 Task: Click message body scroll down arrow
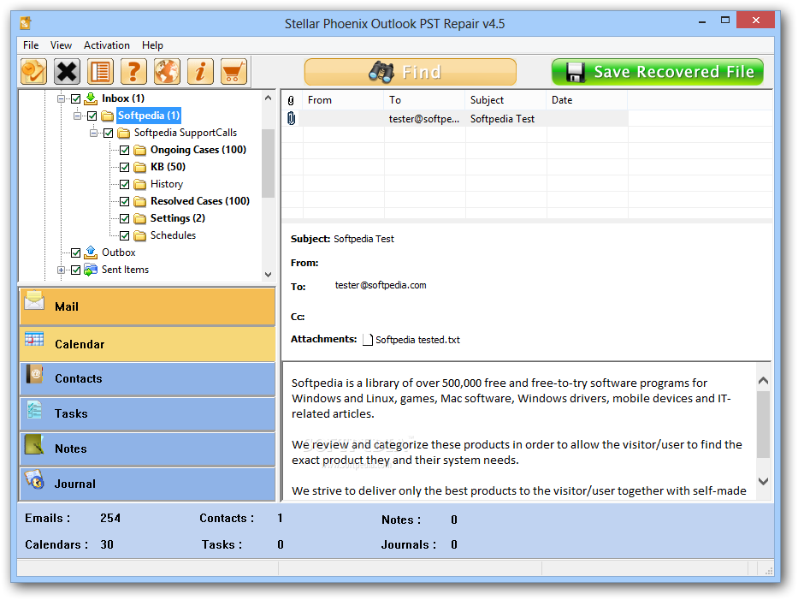(x=763, y=481)
